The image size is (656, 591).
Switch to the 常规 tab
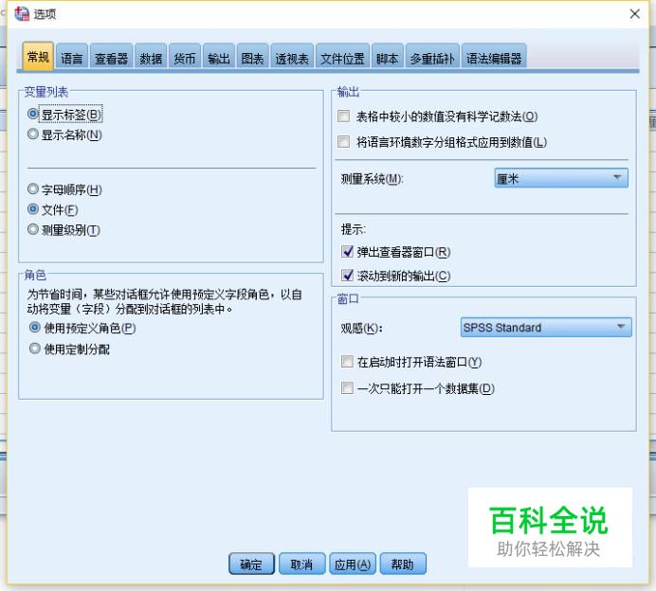point(38,56)
